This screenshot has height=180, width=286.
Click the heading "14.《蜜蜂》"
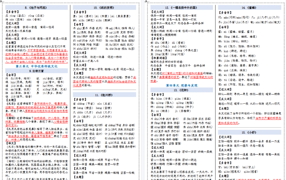pyautogui.click(x=249, y=8)
